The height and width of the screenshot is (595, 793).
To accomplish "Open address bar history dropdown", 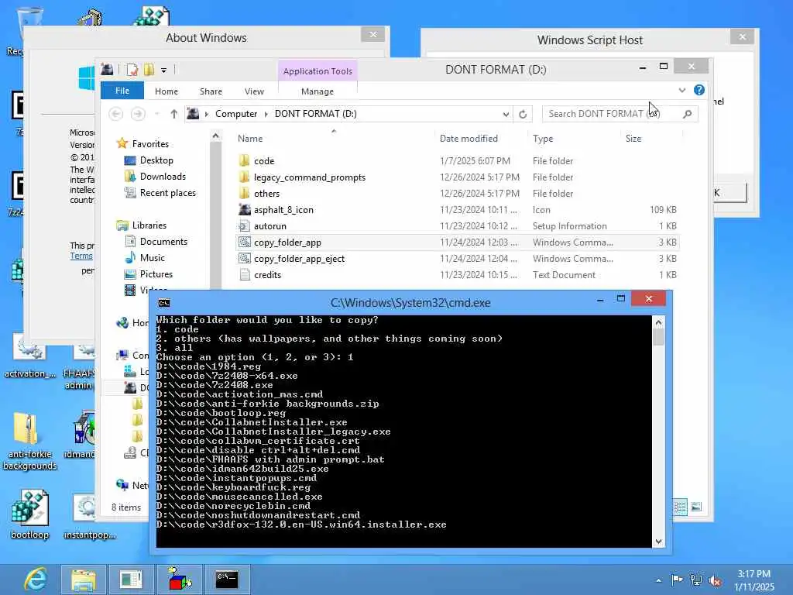I will coord(505,115).
